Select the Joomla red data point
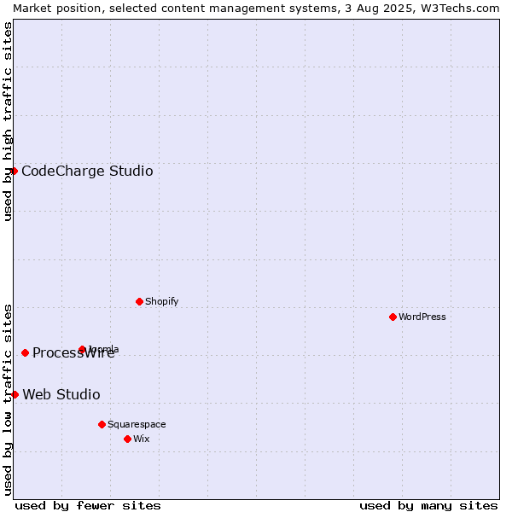512x512 pixels. (x=82, y=349)
